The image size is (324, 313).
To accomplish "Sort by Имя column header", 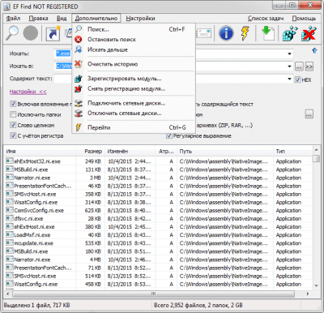I will click(40, 152).
